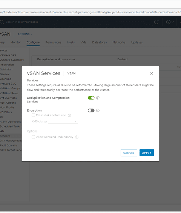Show info for Erase disks before use
This screenshot has height=213, width=181.
coord(69,115)
